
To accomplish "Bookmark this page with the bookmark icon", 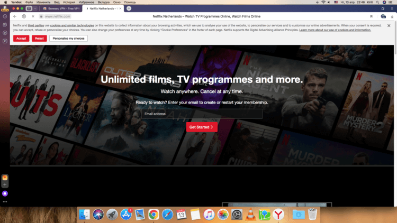I will [371, 16].
